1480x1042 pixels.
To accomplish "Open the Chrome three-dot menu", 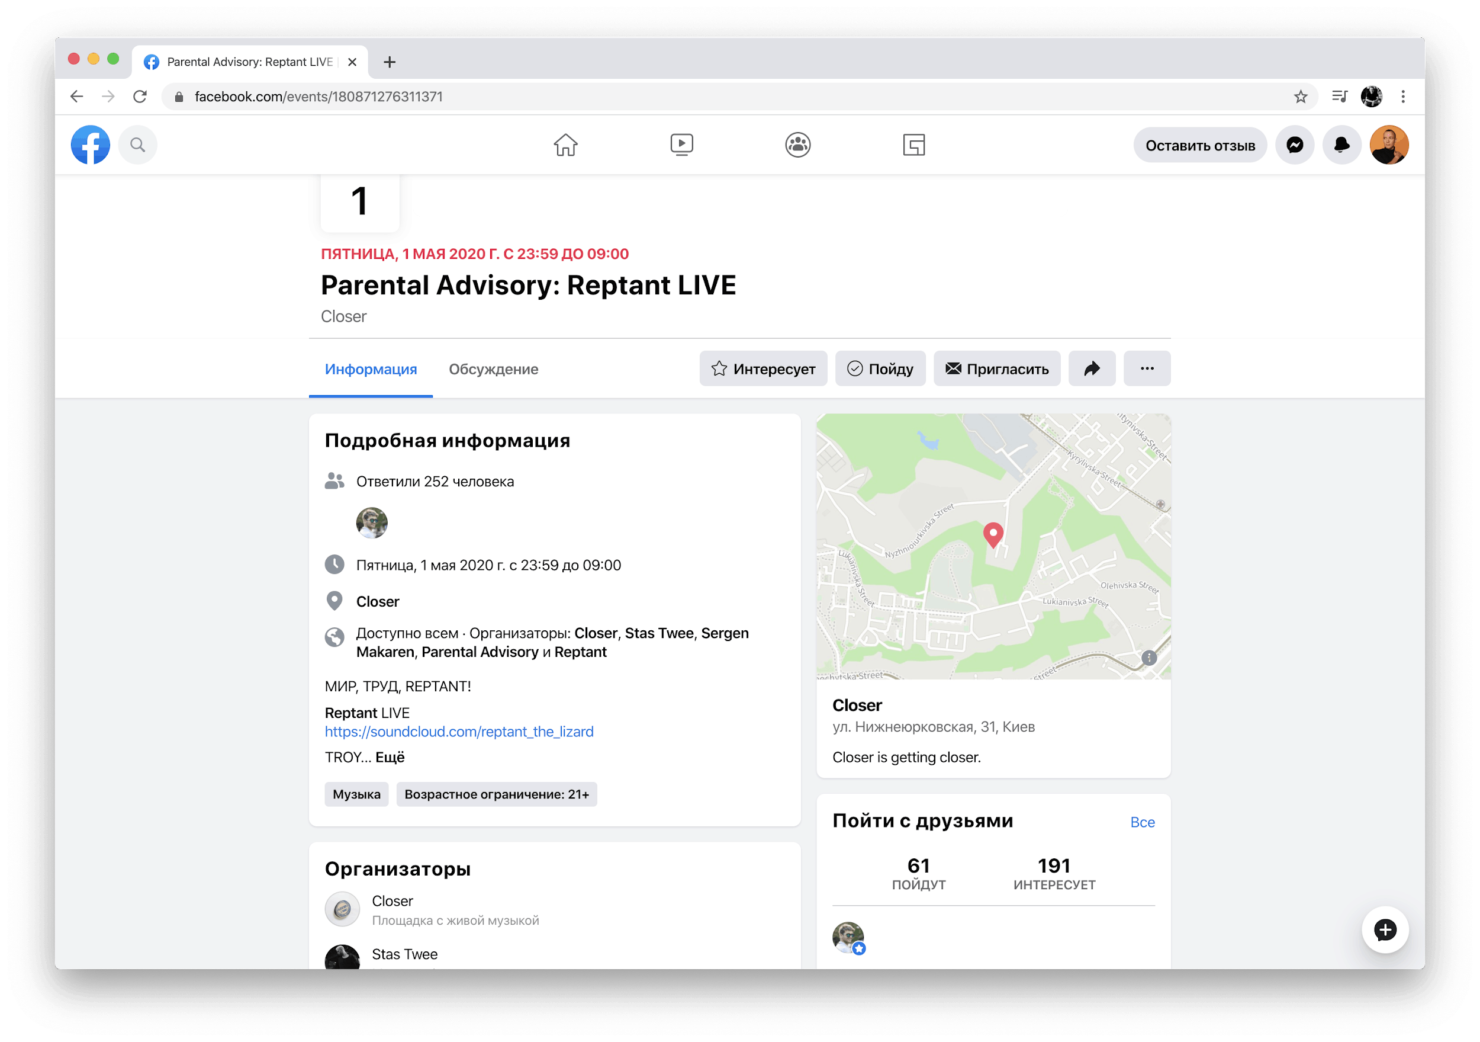I will (x=1402, y=97).
